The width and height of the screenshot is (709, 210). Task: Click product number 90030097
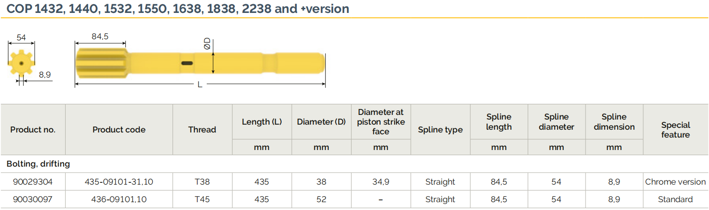[32, 199]
